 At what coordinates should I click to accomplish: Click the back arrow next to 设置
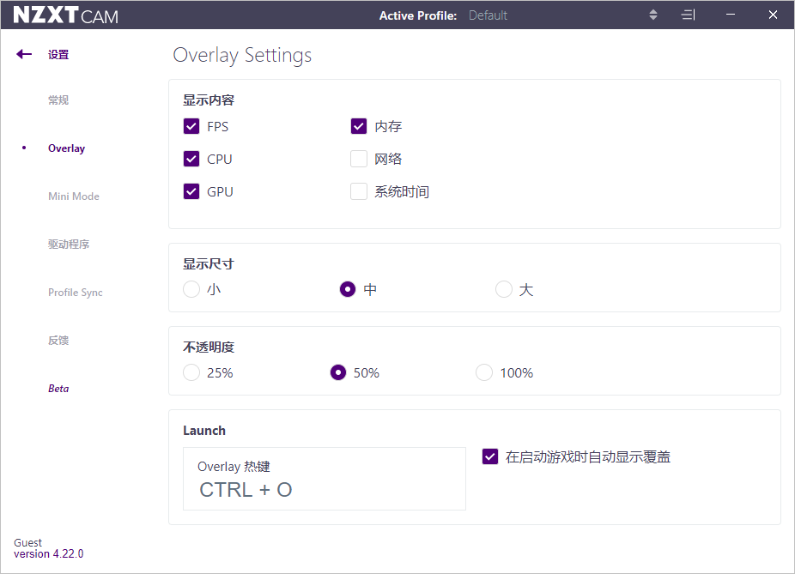(24, 54)
